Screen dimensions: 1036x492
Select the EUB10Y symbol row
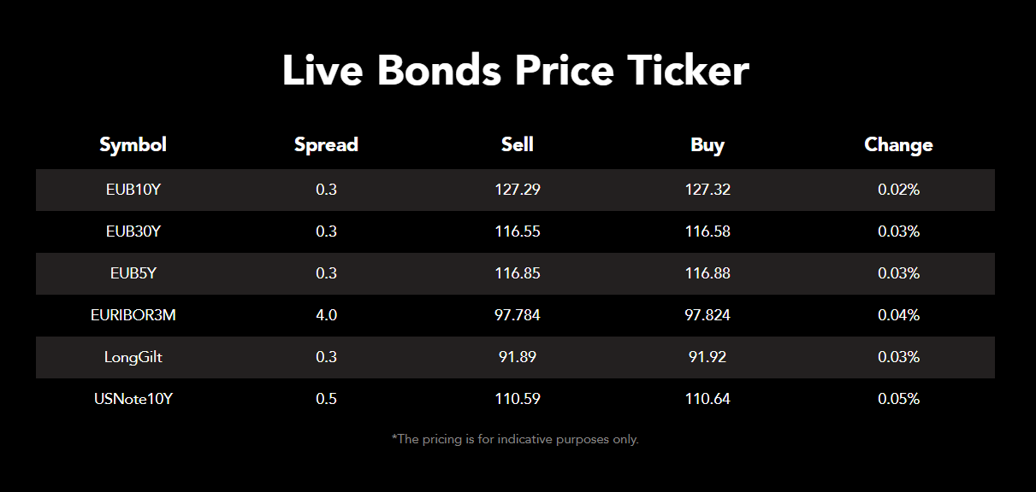(133, 190)
